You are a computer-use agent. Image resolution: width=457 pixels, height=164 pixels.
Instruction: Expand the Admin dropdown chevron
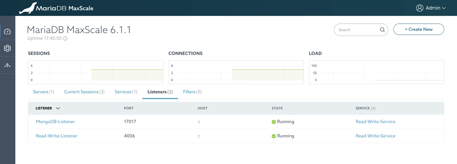coord(444,8)
